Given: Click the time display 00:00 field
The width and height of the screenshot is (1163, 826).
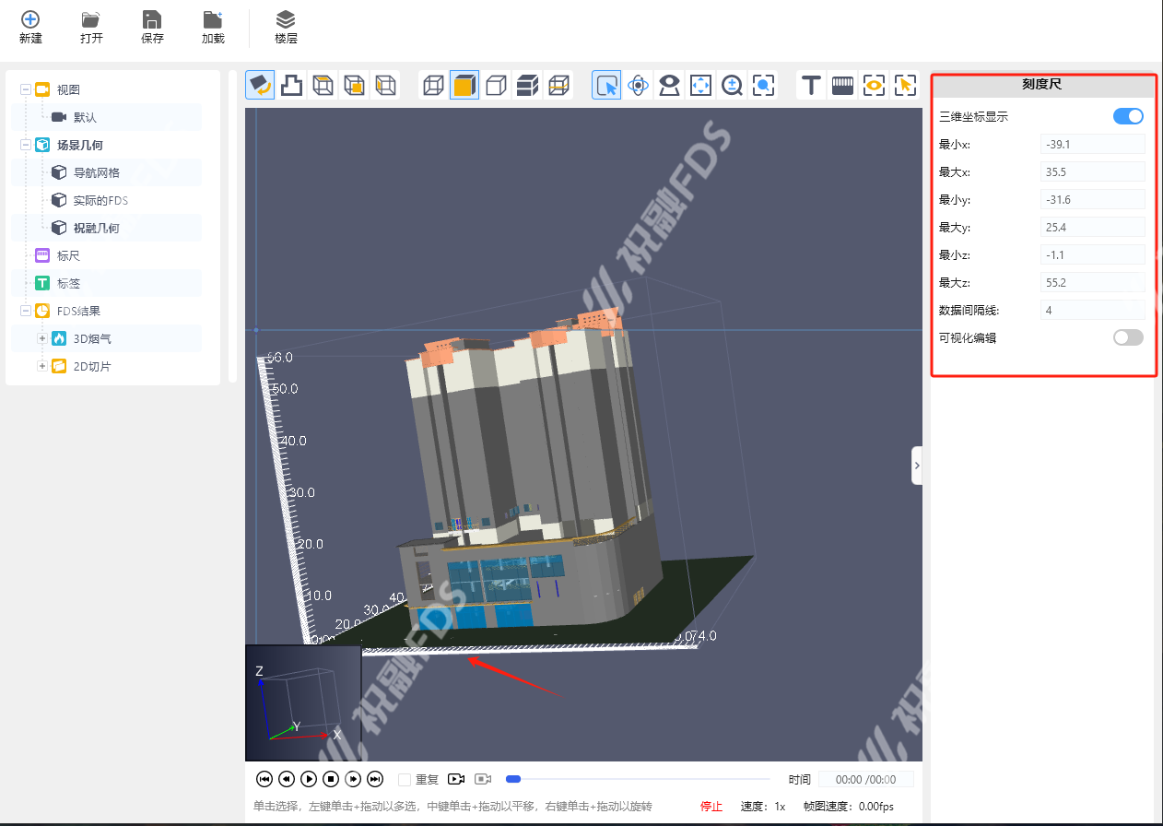Looking at the screenshot, I should click(x=865, y=780).
